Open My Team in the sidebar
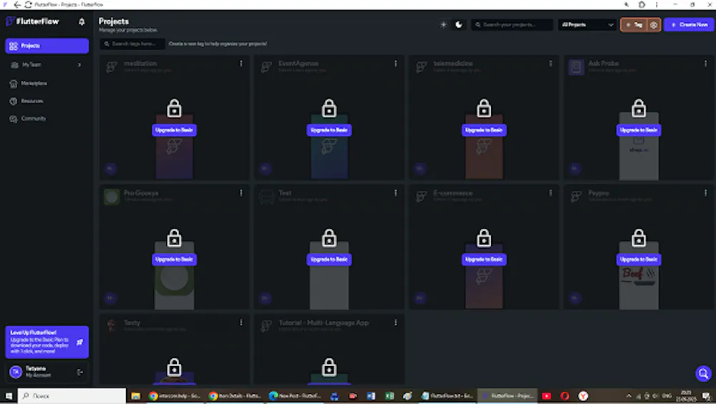The image size is (716, 404). (47, 65)
